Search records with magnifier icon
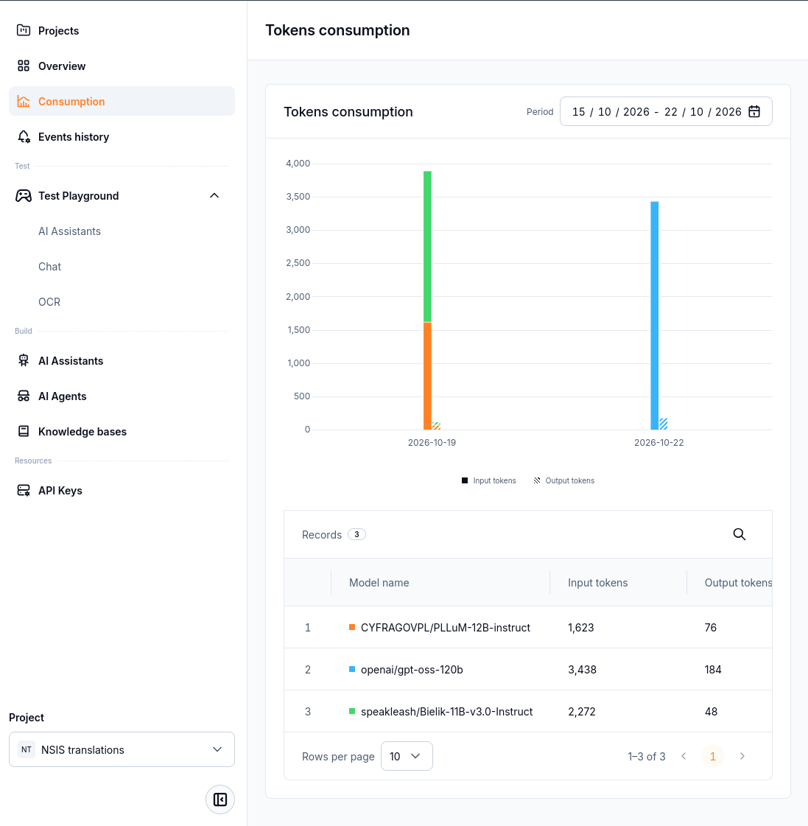Screen dimensions: 808x826 click(739, 534)
